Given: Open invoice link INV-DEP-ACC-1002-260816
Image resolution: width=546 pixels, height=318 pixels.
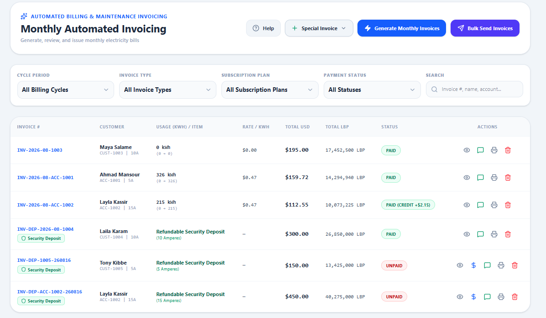Looking at the screenshot, I should click(49, 292).
